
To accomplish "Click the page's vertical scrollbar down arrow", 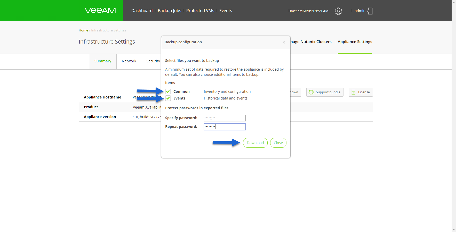I will pos(454,230).
